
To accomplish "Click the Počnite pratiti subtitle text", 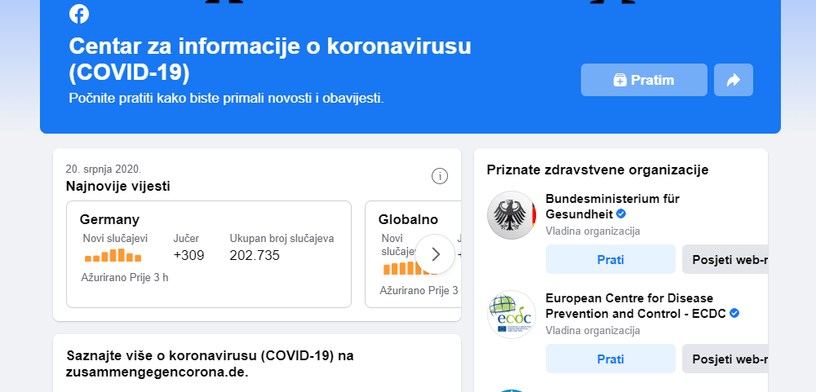I will pyautogui.click(x=226, y=98).
